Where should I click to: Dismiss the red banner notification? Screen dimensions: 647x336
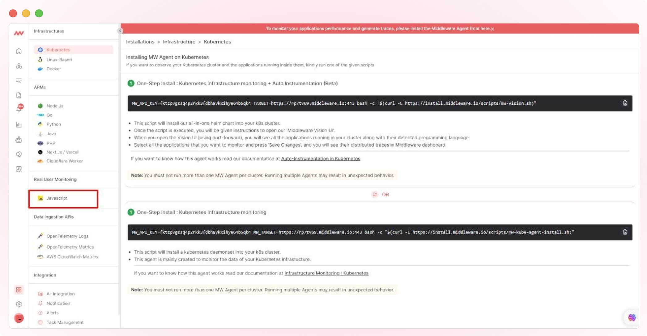coord(492,29)
